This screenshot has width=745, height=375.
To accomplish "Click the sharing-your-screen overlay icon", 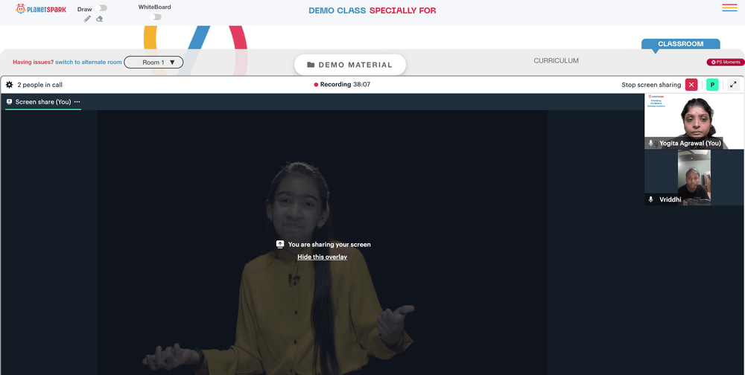I will click(280, 245).
